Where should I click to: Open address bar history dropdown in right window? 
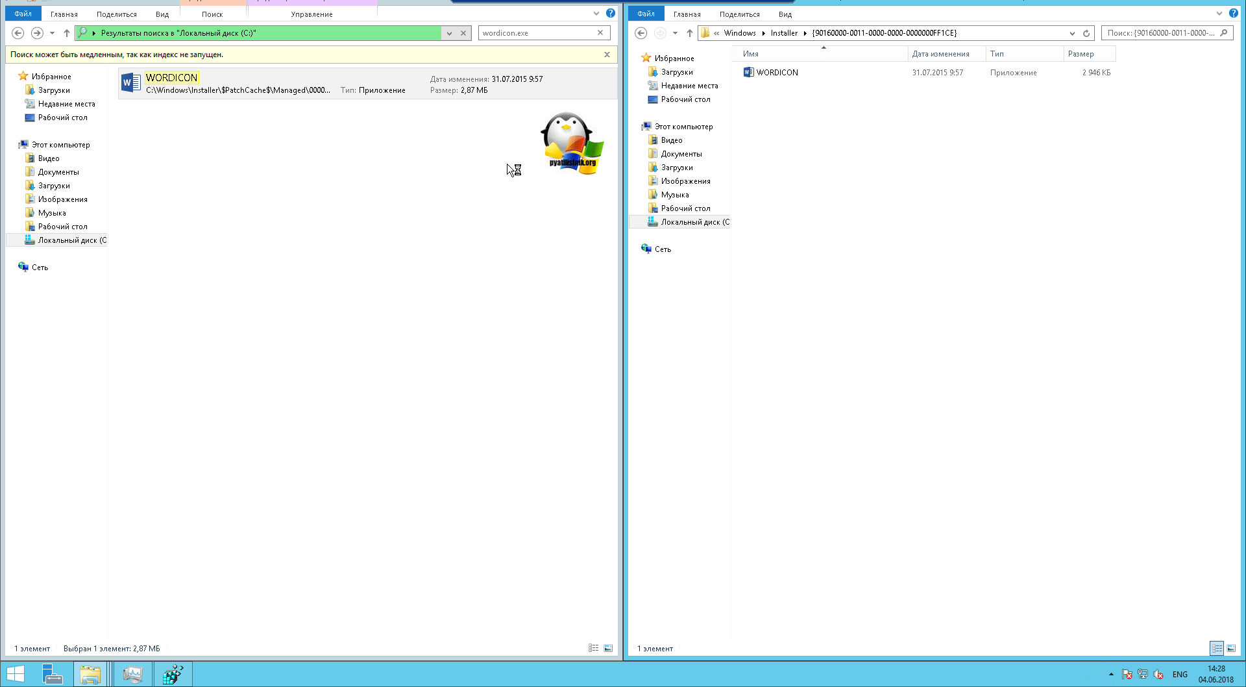pos(1072,33)
